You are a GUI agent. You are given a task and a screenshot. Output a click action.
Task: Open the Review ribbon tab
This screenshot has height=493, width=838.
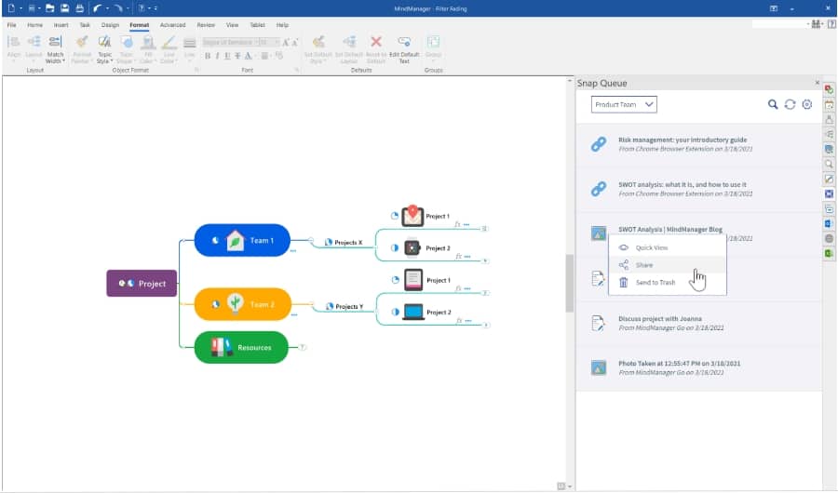206,25
